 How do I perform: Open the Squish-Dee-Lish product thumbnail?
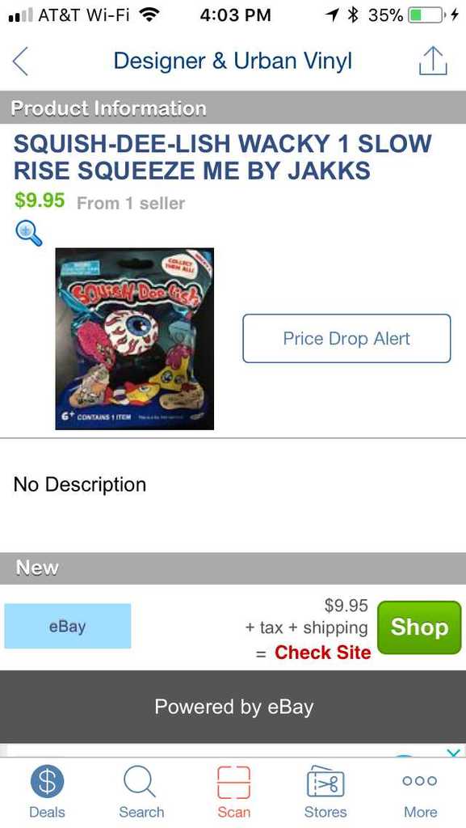click(x=134, y=339)
